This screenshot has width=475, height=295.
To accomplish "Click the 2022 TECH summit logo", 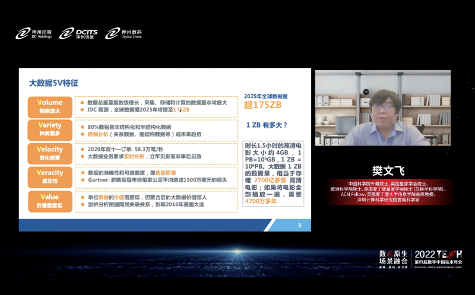I will pos(436,256).
